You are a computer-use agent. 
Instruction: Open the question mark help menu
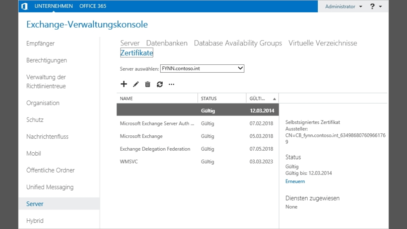(375, 6)
